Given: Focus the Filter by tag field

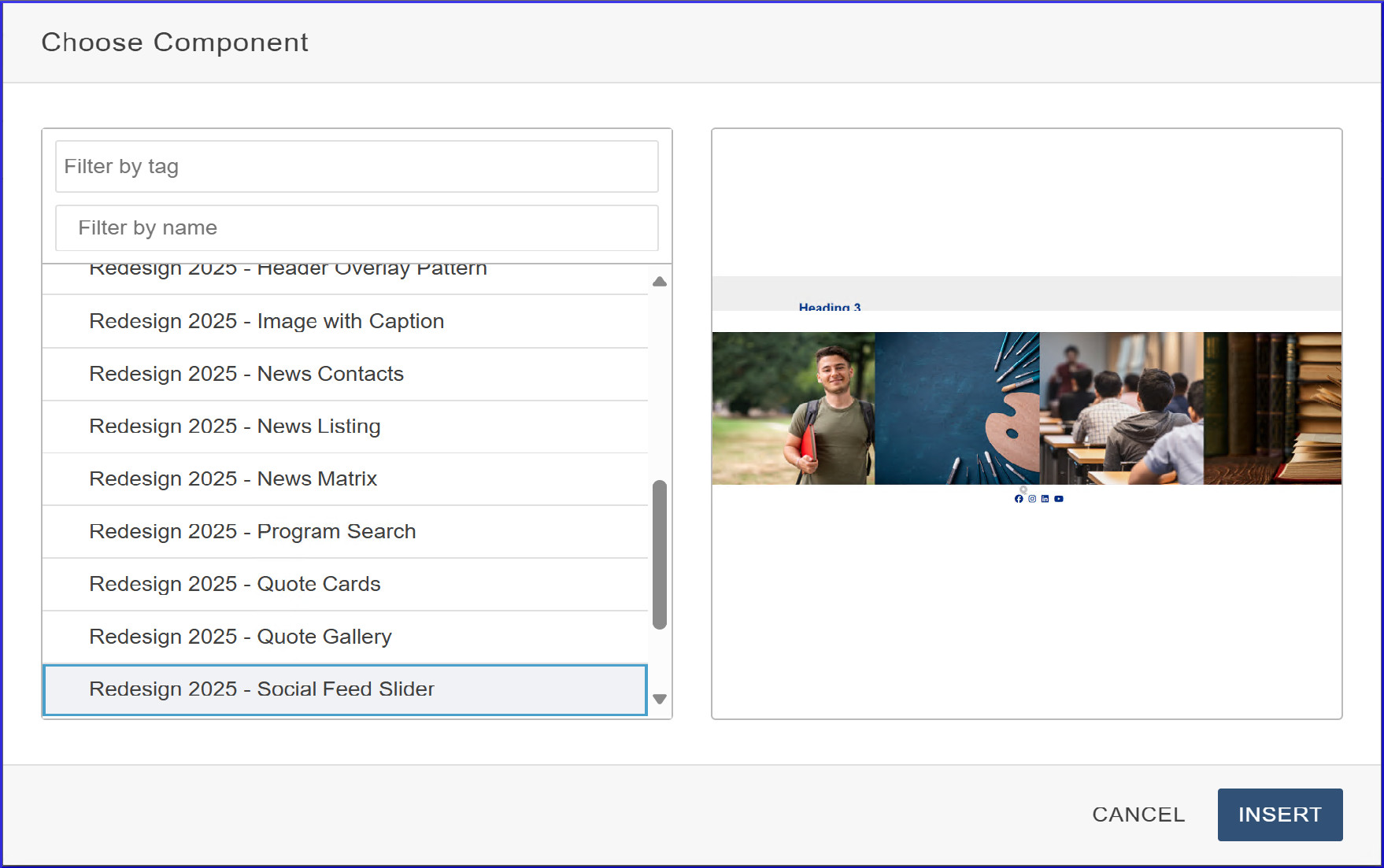Looking at the screenshot, I should point(357,167).
